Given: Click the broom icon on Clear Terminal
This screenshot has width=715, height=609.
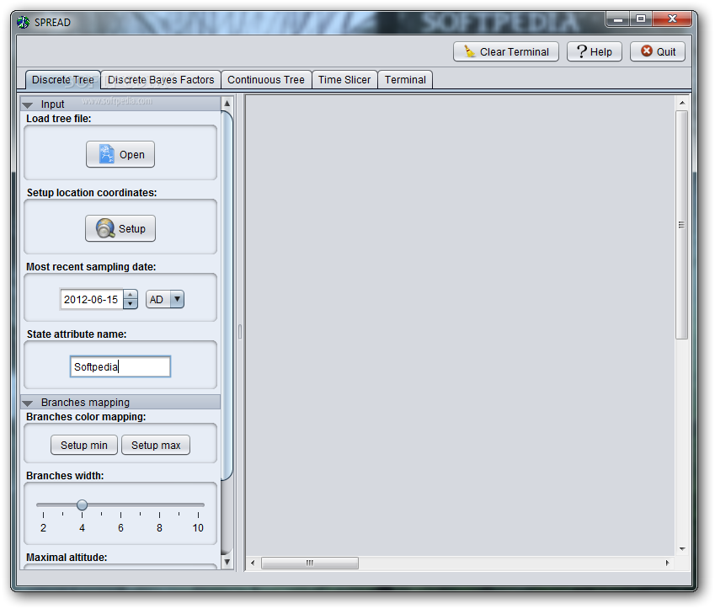Looking at the screenshot, I should coord(469,51).
